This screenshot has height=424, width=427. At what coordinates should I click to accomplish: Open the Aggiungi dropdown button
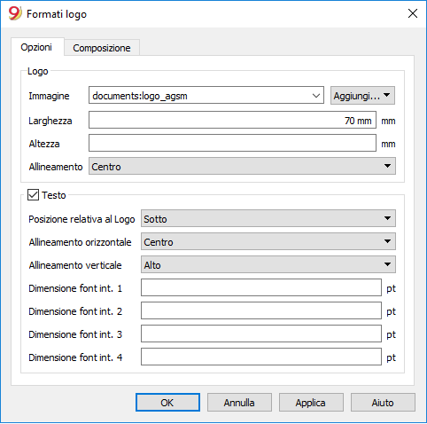click(362, 96)
